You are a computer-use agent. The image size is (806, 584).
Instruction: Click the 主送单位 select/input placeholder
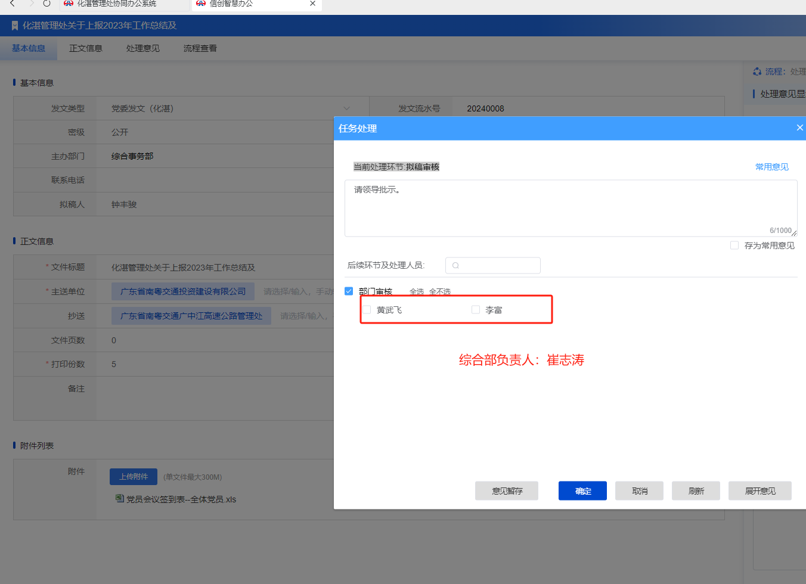pyautogui.click(x=298, y=291)
